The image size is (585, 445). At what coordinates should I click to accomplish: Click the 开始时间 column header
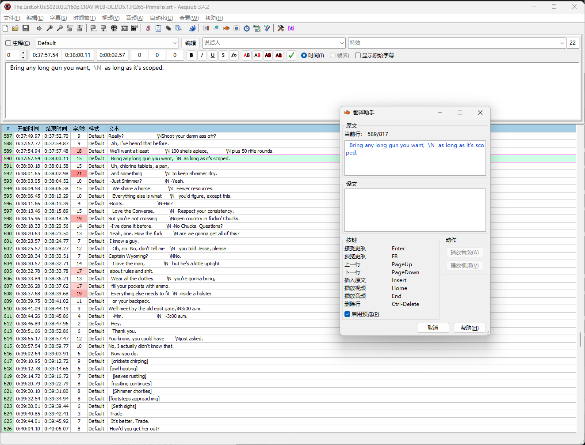point(28,128)
